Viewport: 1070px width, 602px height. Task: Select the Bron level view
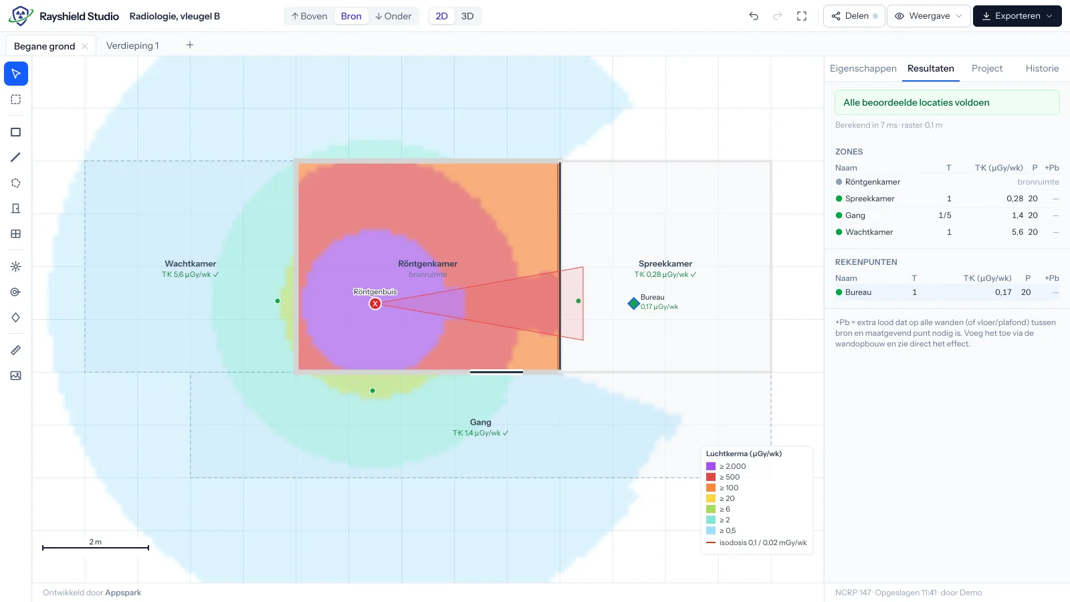[x=351, y=16]
